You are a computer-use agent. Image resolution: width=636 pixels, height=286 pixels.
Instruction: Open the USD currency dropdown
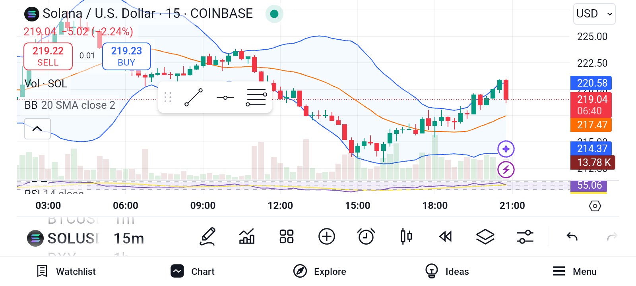pos(594,14)
